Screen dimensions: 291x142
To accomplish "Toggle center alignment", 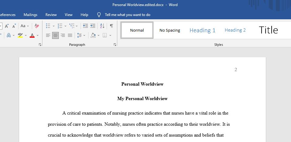I will click(x=55, y=35).
